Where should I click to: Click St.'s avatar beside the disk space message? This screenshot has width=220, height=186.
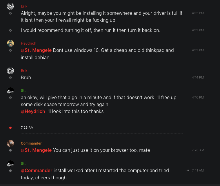(10, 91)
